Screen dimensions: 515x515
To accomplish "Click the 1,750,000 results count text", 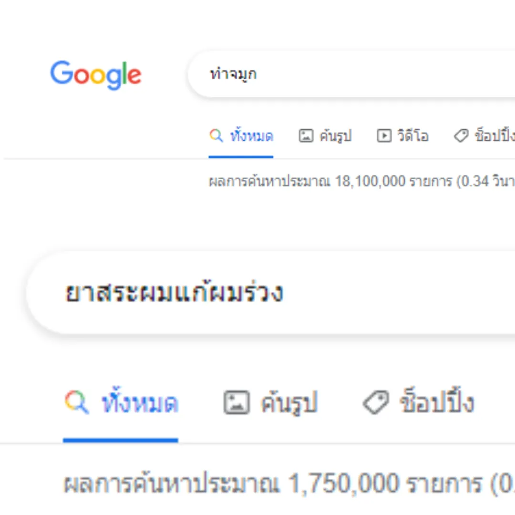I will 343,484.
